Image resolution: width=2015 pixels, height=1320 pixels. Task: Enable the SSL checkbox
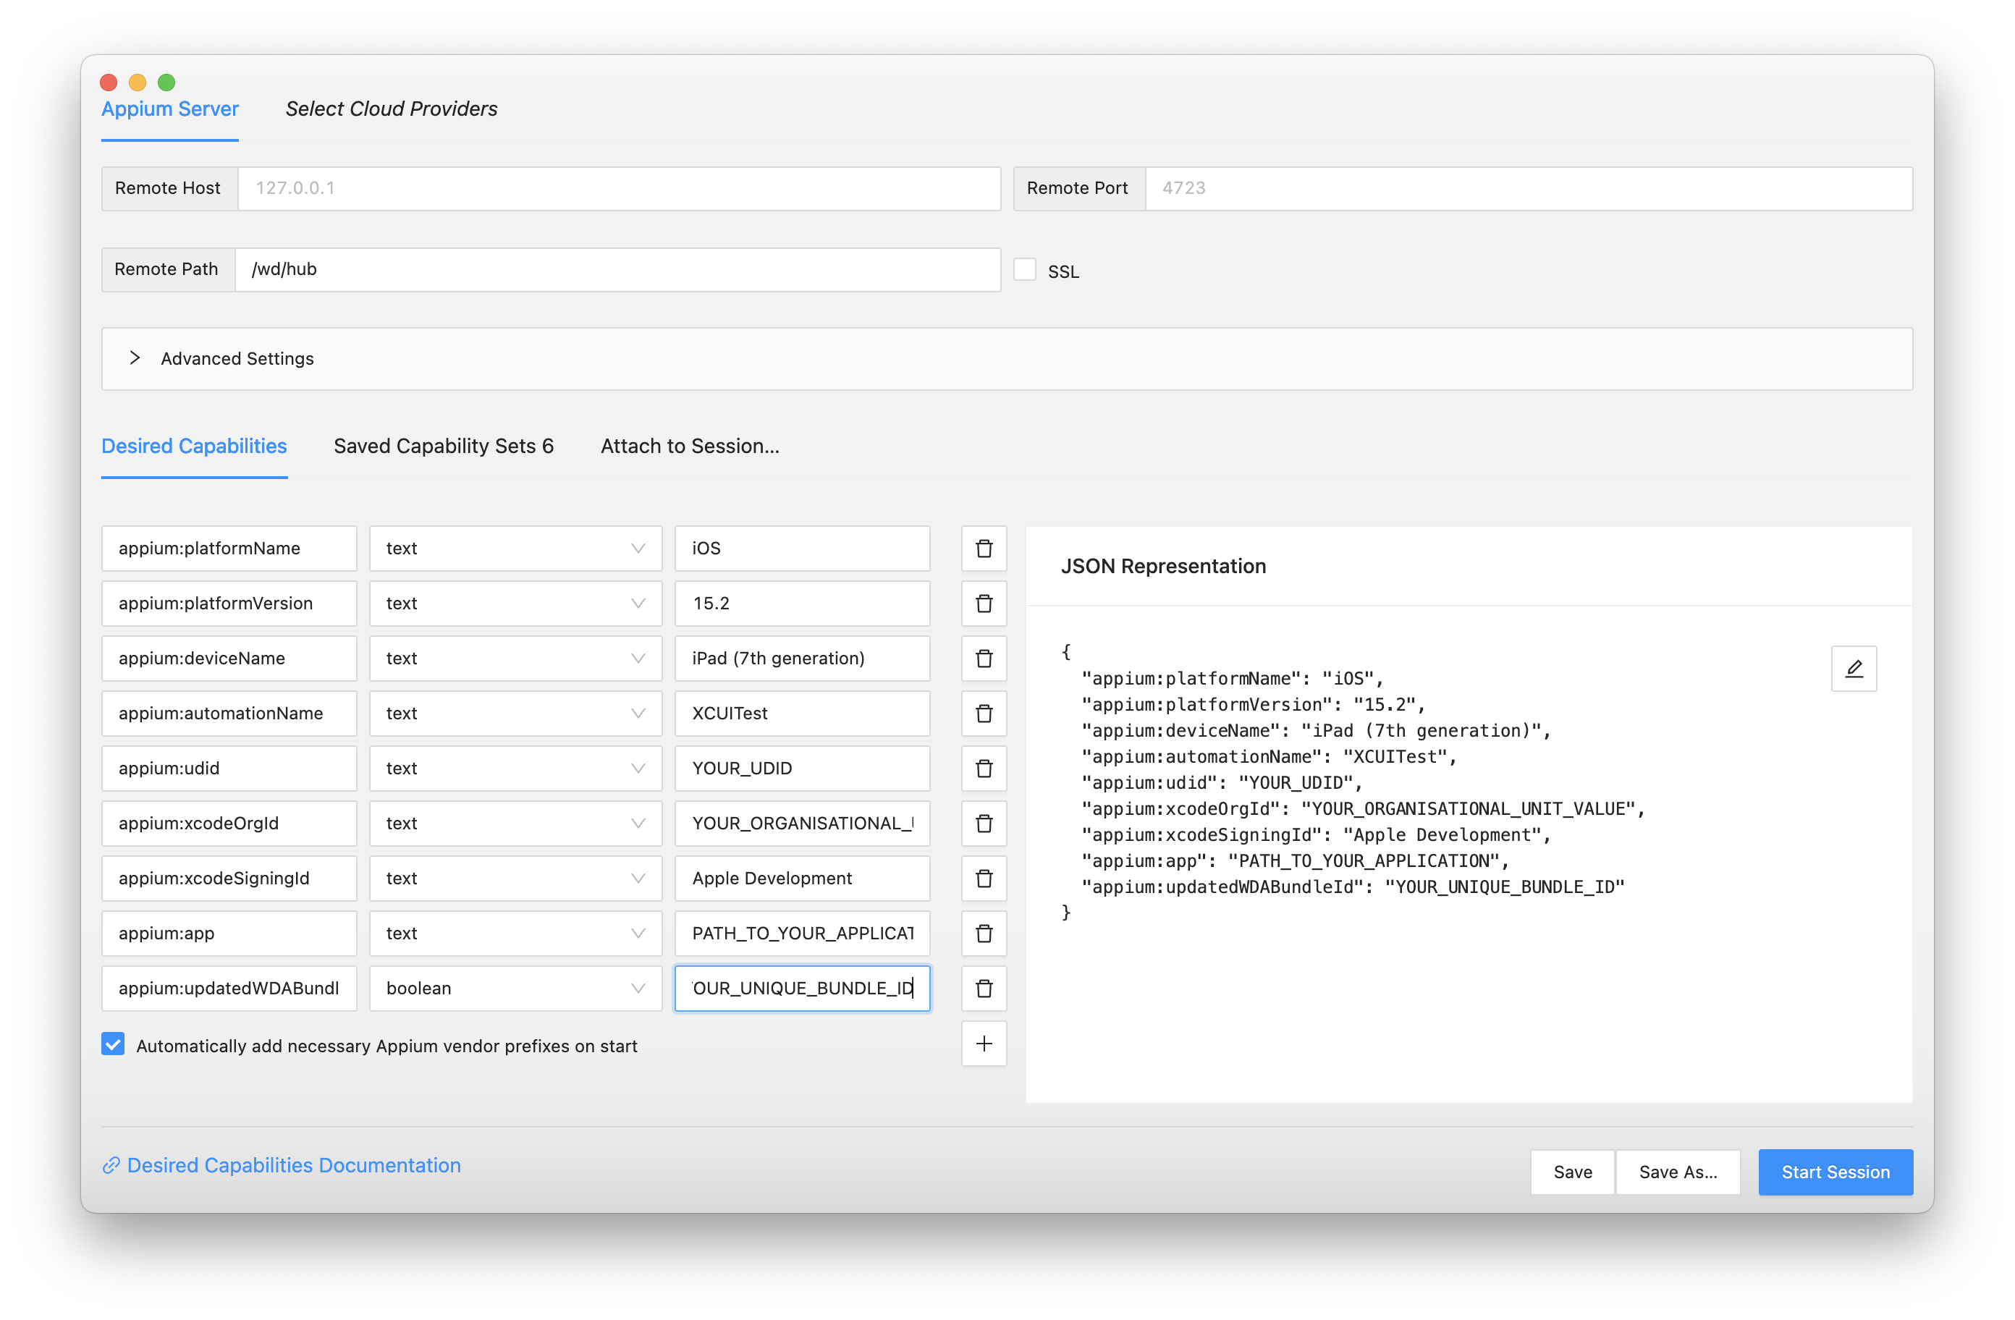[x=1026, y=268]
